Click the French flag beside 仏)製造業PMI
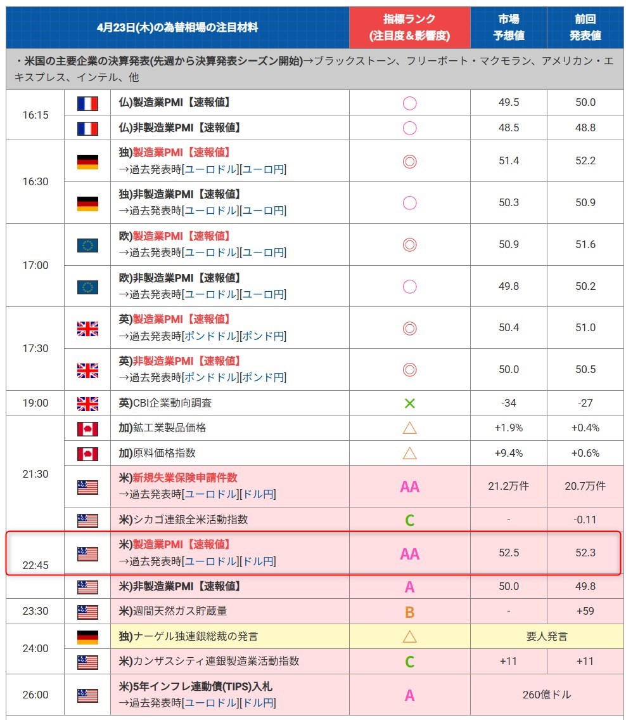The image size is (626, 720). 87,103
